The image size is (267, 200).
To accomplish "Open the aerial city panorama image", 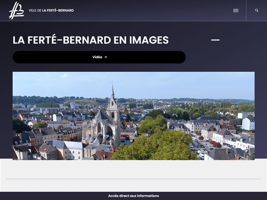I will click(x=133, y=116).
